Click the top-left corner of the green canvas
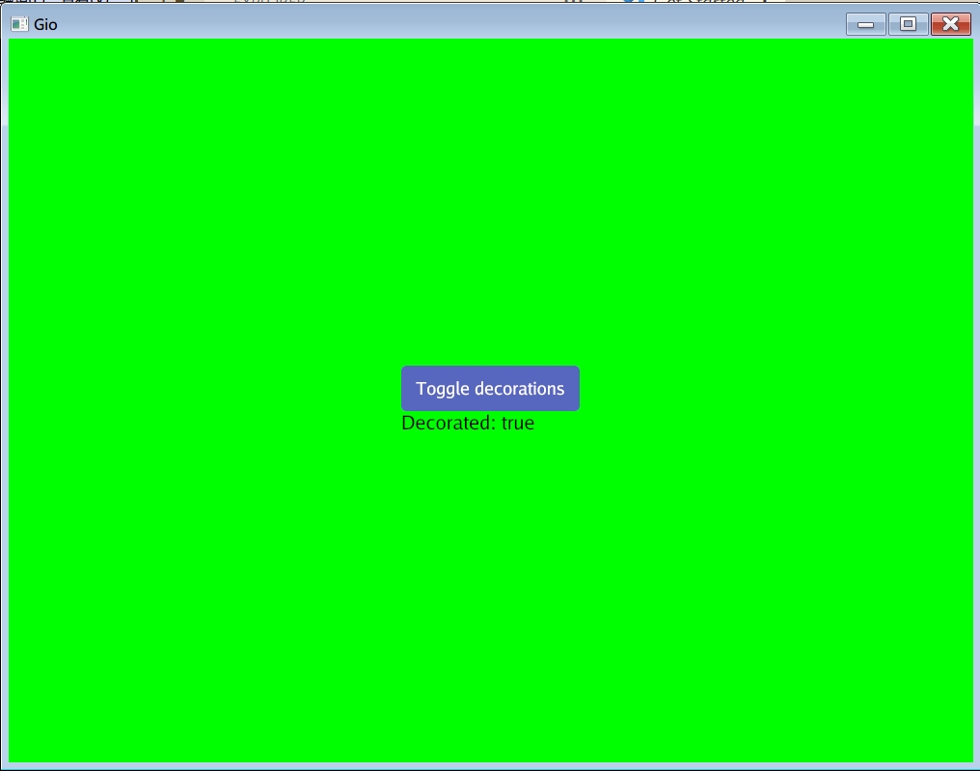Viewport: 980px width, 771px height. (14, 44)
